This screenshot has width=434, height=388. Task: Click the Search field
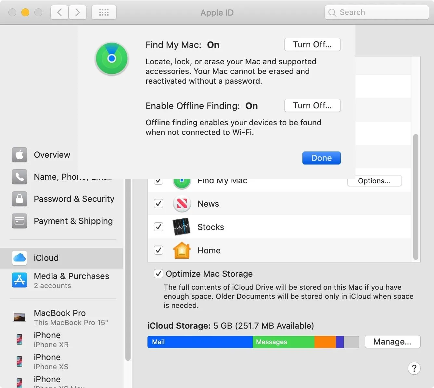(x=377, y=12)
